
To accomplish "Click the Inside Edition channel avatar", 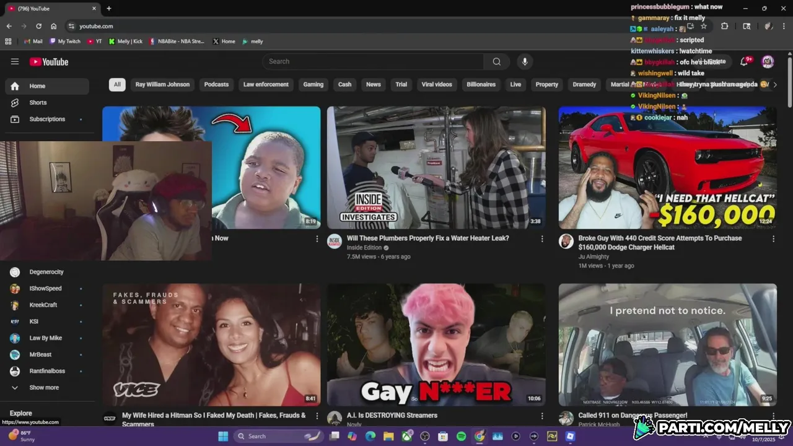I will point(335,242).
